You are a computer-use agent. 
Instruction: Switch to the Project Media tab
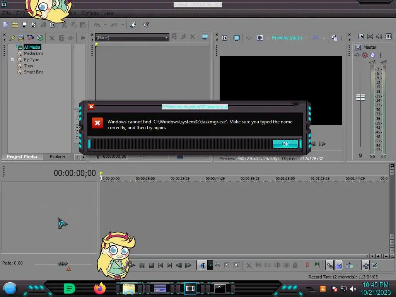(x=22, y=157)
